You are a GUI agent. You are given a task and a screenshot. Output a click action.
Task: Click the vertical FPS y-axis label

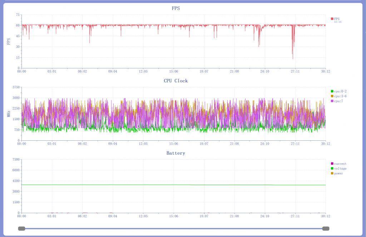9,41
